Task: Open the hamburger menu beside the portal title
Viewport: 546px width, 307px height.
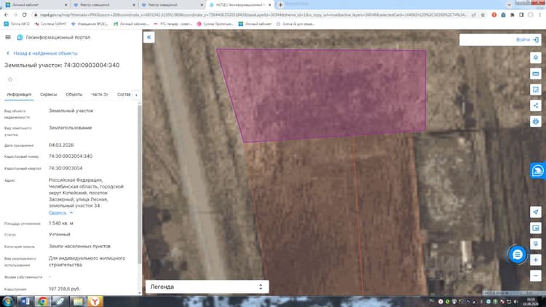Action: point(8,37)
